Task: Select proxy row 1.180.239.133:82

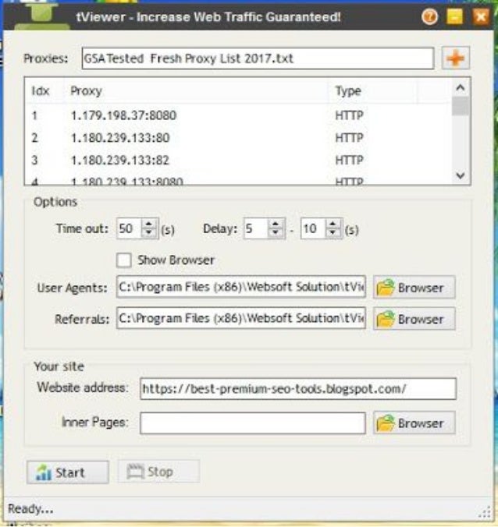Action: pos(238,160)
